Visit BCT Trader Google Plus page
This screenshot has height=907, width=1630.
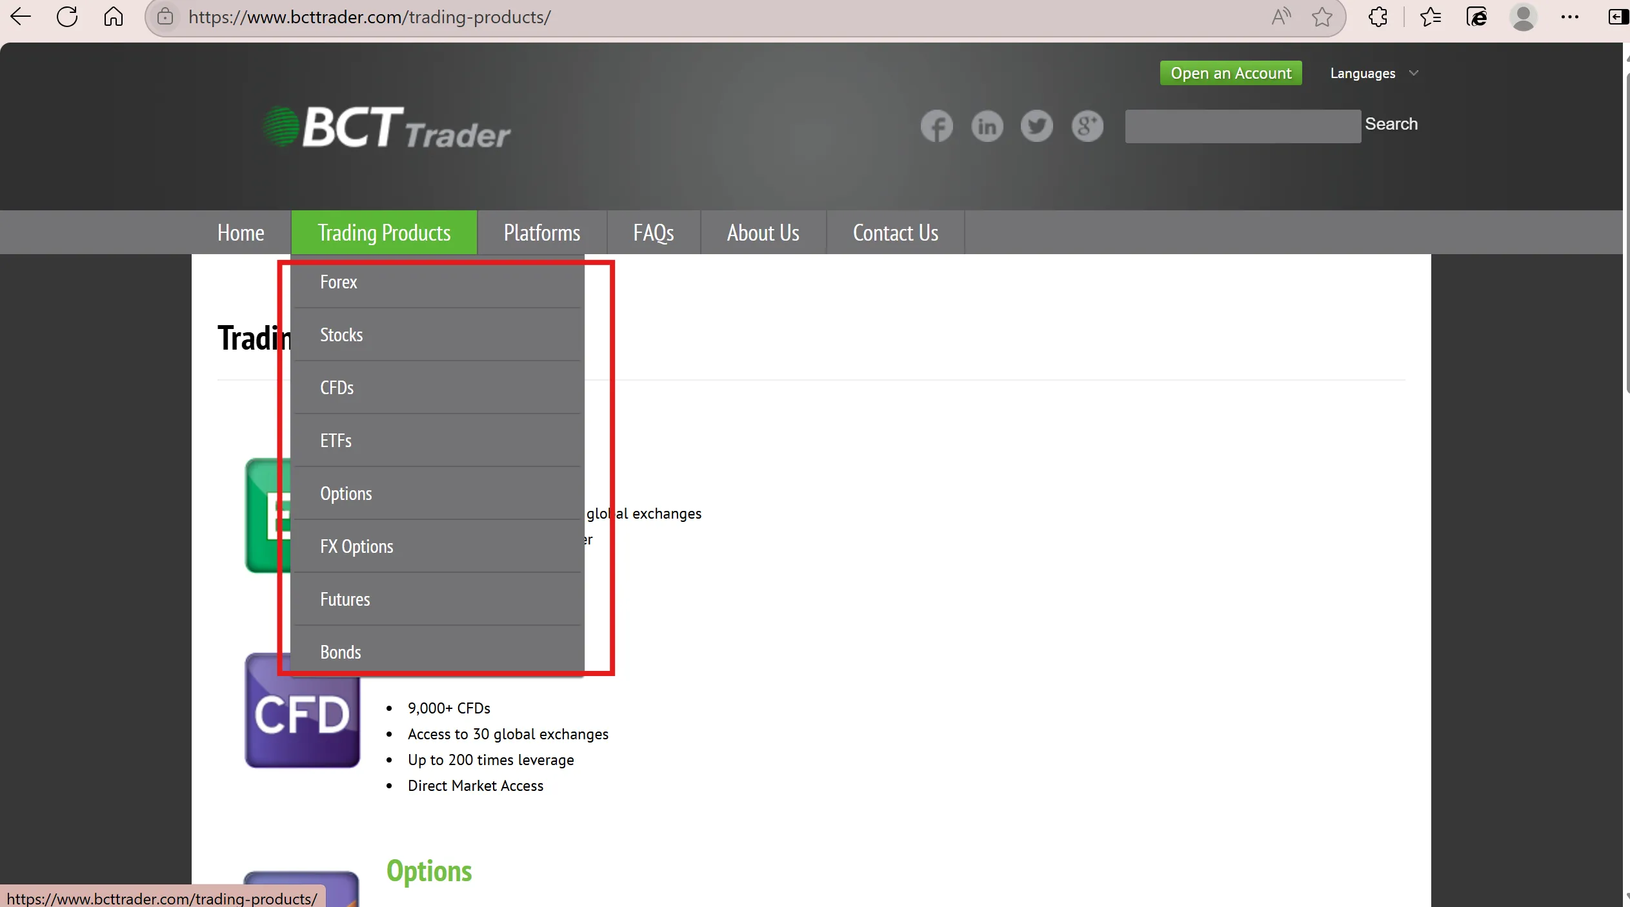coord(1087,126)
